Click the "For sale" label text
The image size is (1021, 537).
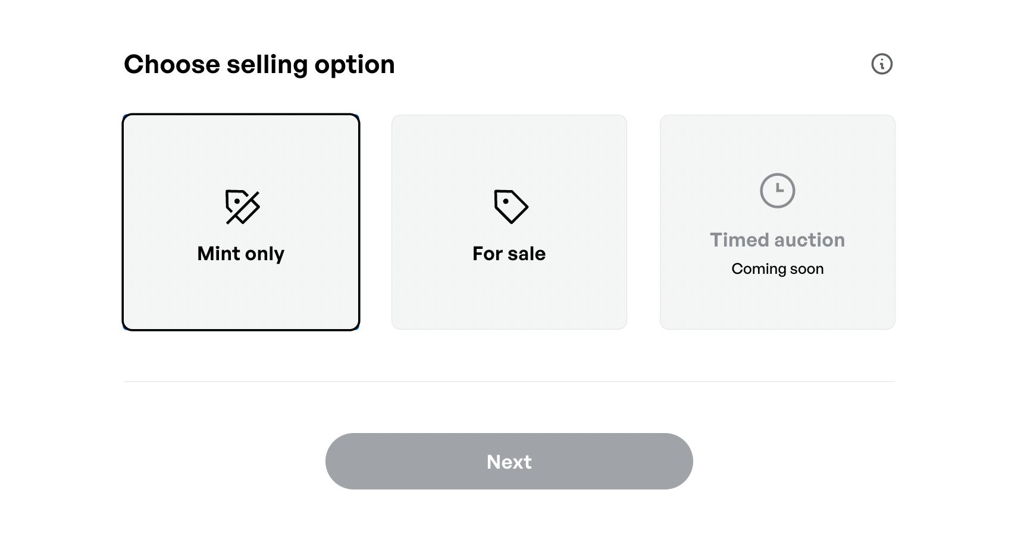[509, 254]
